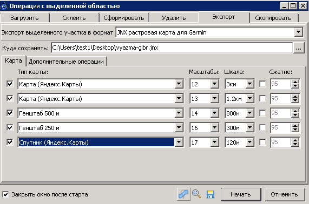Toggle the Закрыть окно после старта checkbox
The image size is (309, 204).
coord(5,195)
